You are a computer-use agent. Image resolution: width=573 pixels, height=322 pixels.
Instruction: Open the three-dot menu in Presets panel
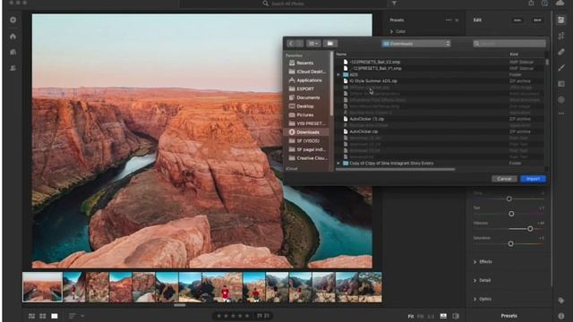pos(449,20)
